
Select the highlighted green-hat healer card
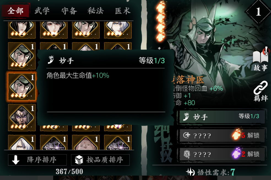pos(22,87)
